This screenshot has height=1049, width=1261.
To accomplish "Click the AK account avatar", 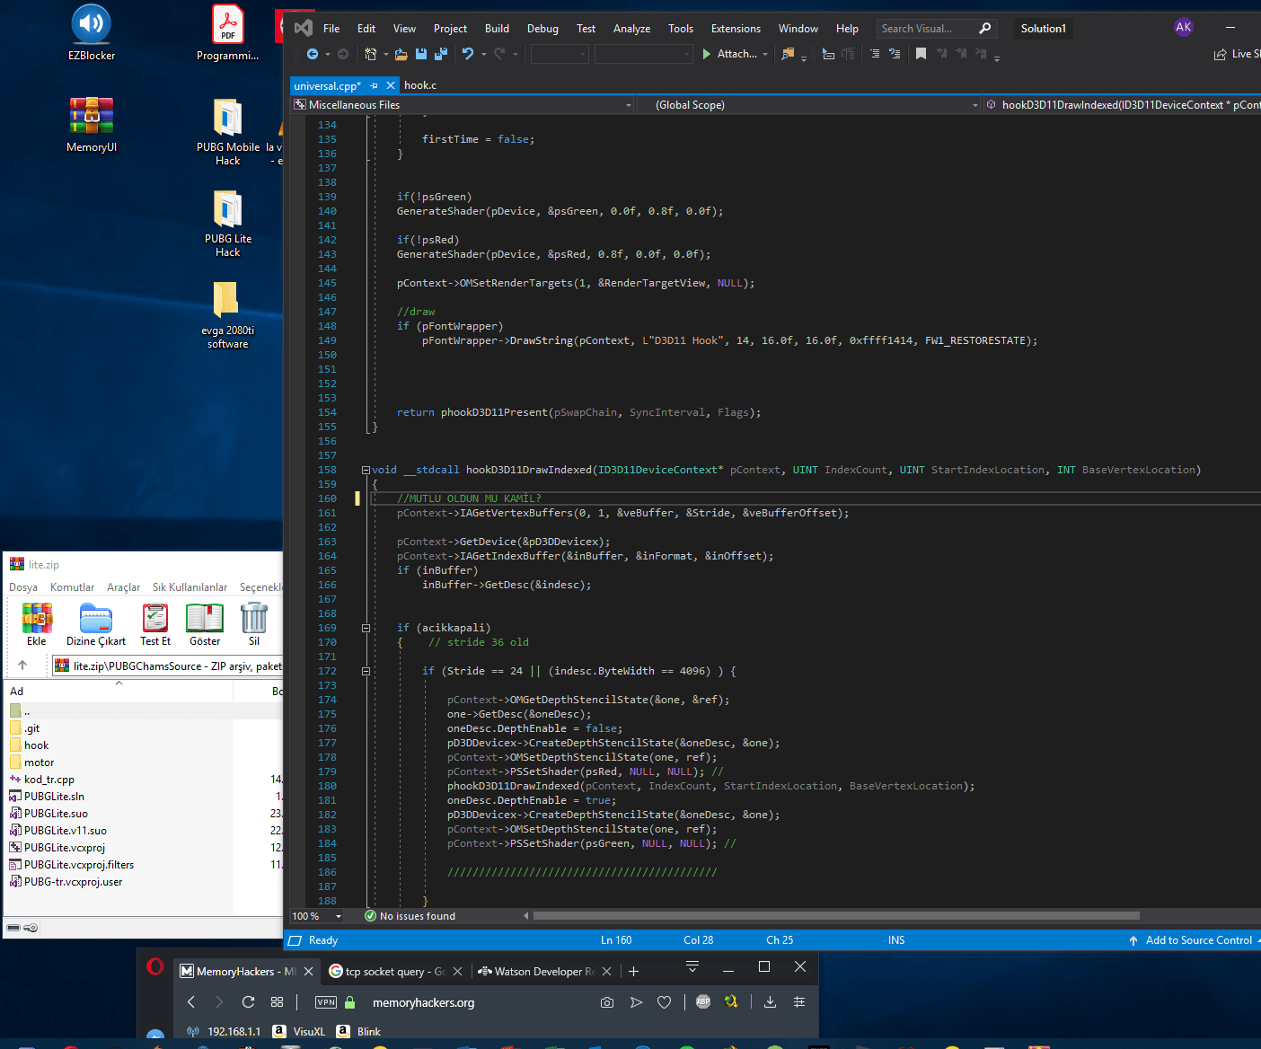I will tap(1184, 27).
